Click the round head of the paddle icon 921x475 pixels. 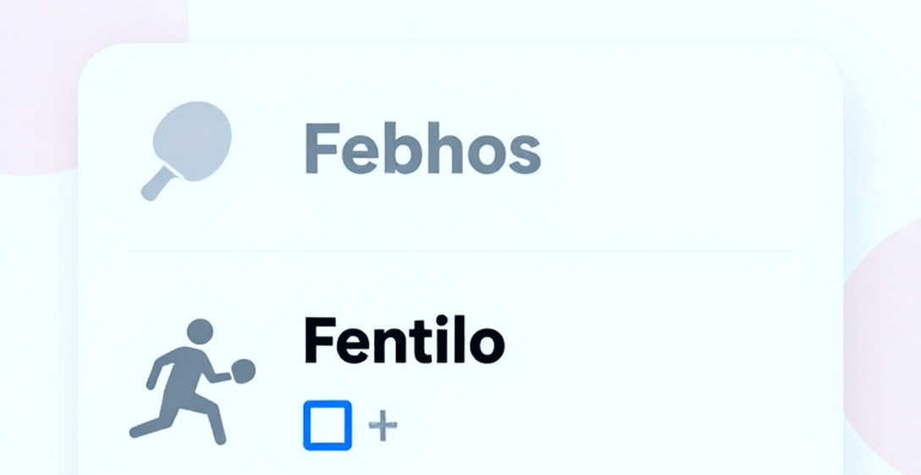coord(193,139)
